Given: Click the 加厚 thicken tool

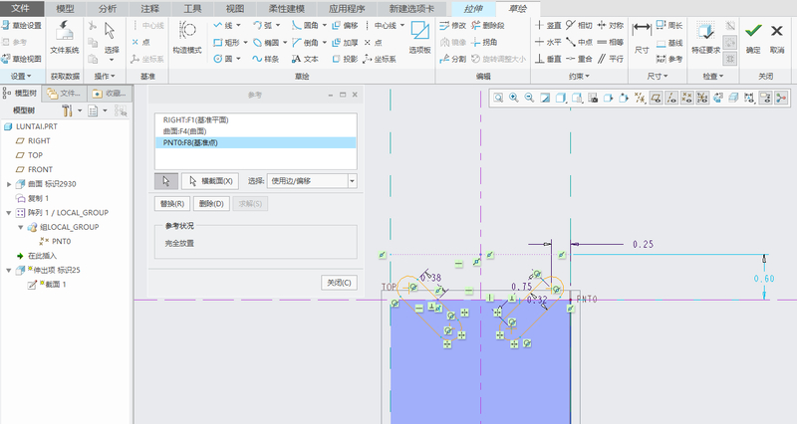Looking at the screenshot, I should (345, 42).
